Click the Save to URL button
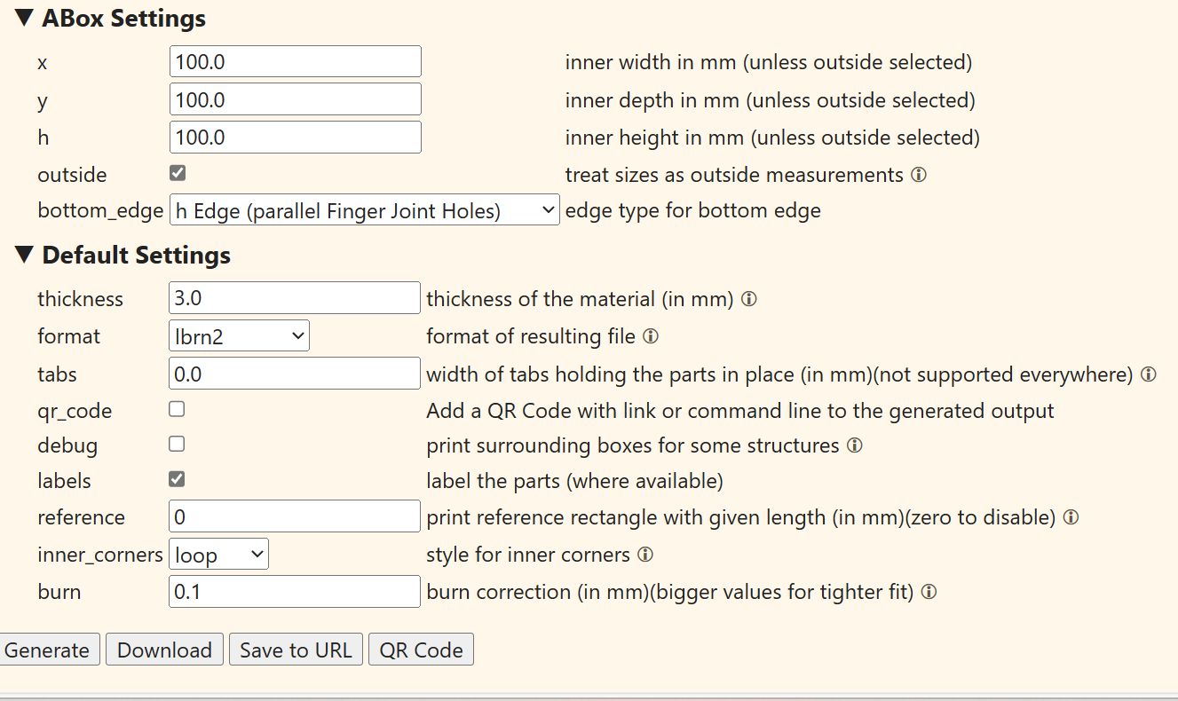This screenshot has height=701, width=1178. 296,649
